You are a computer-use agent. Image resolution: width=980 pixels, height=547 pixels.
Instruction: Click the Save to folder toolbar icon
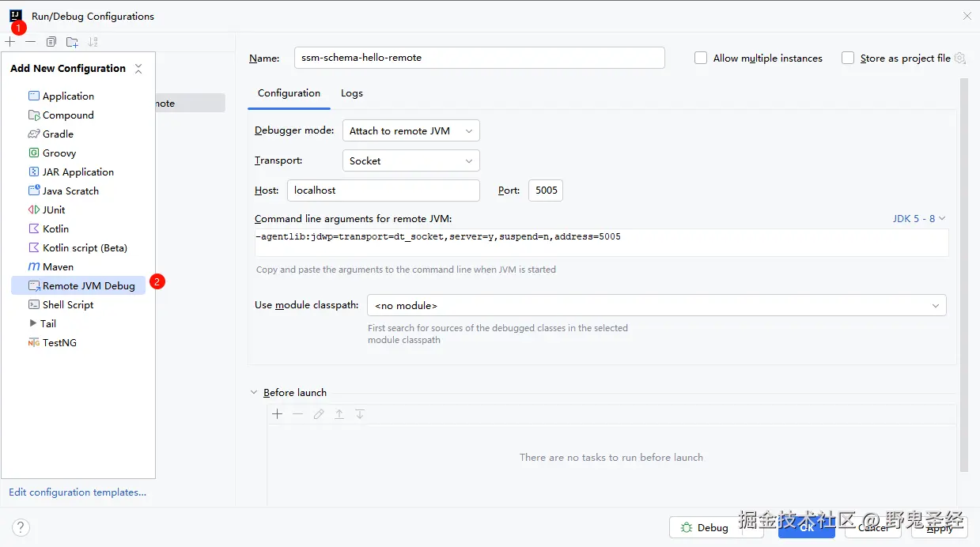coord(72,41)
